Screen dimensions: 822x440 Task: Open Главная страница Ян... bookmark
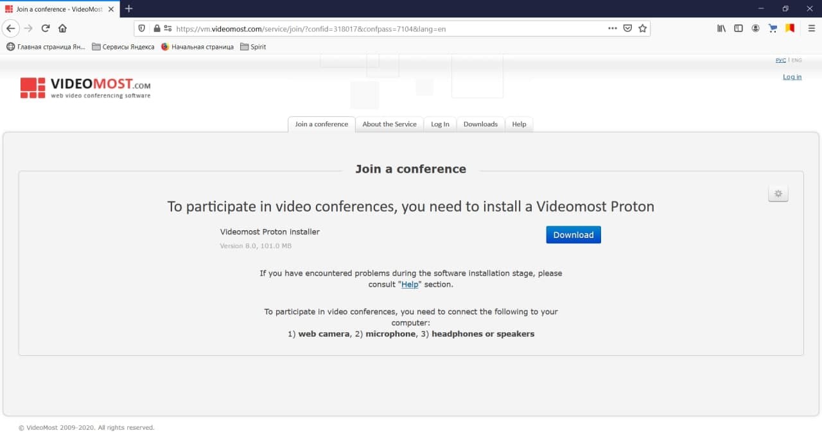(x=46, y=47)
